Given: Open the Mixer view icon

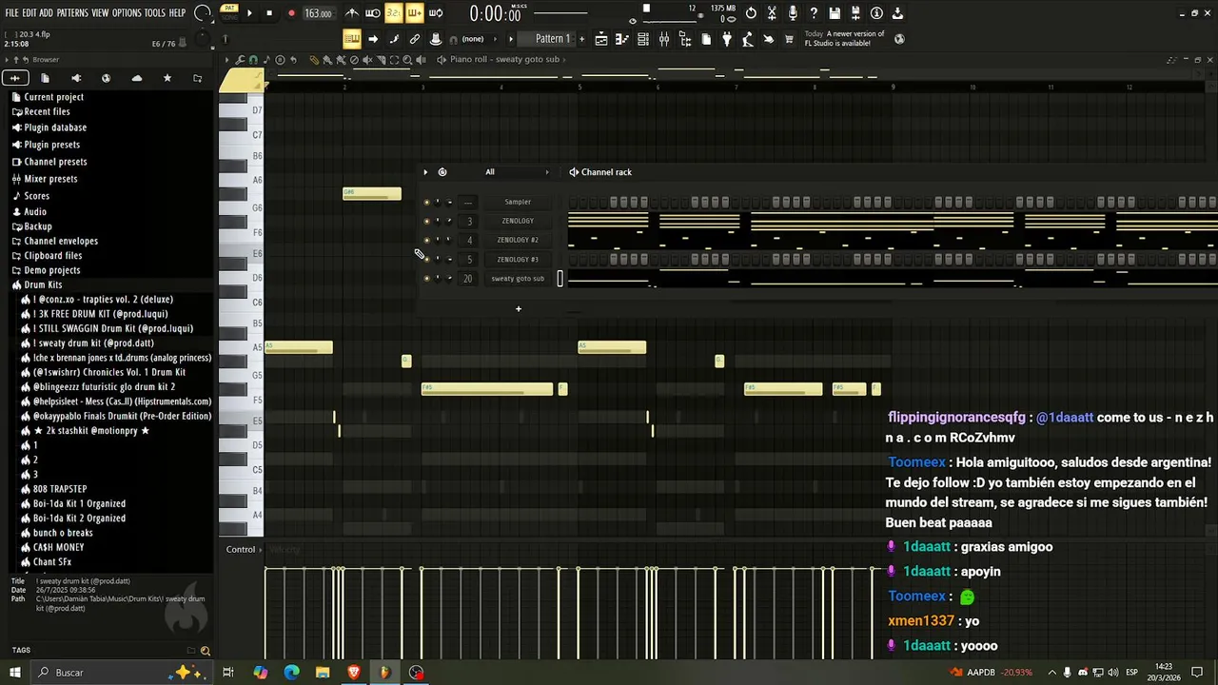Looking at the screenshot, I should pyautogui.click(x=664, y=39).
